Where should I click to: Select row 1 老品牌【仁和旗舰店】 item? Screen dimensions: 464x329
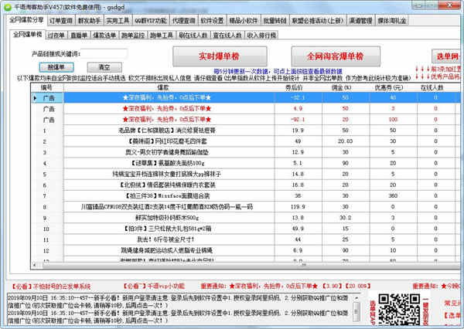[x=167, y=131]
